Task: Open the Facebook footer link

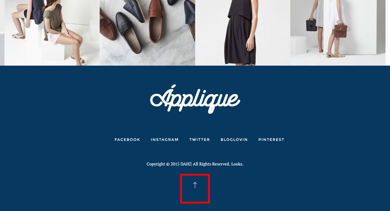Action: [x=127, y=140]
